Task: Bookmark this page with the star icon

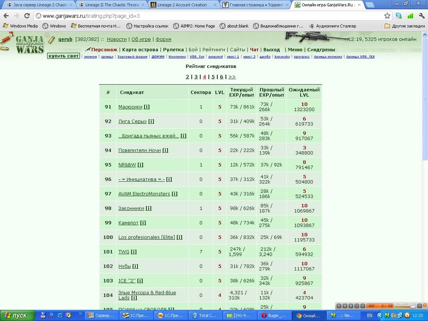Action: pos(387,16)
